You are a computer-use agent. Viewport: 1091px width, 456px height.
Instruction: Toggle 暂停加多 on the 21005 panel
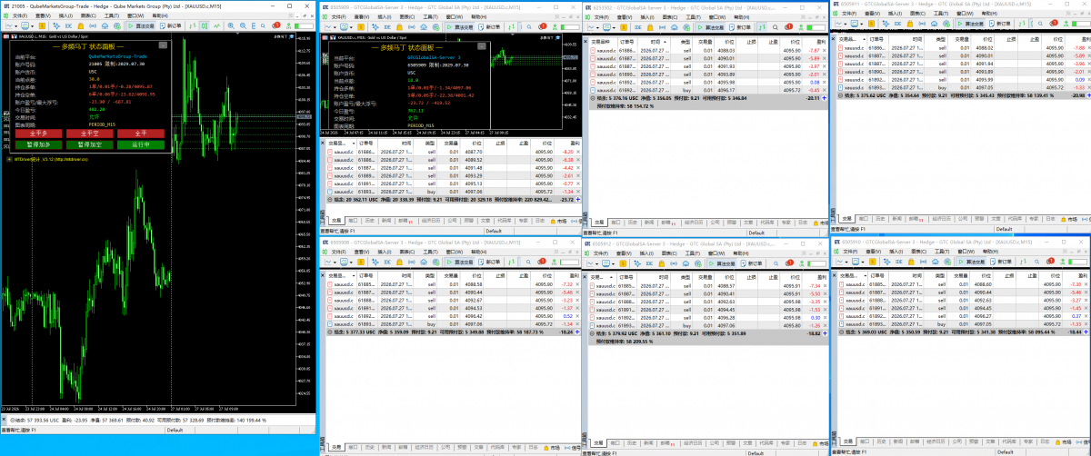click(x=39, y=144)
